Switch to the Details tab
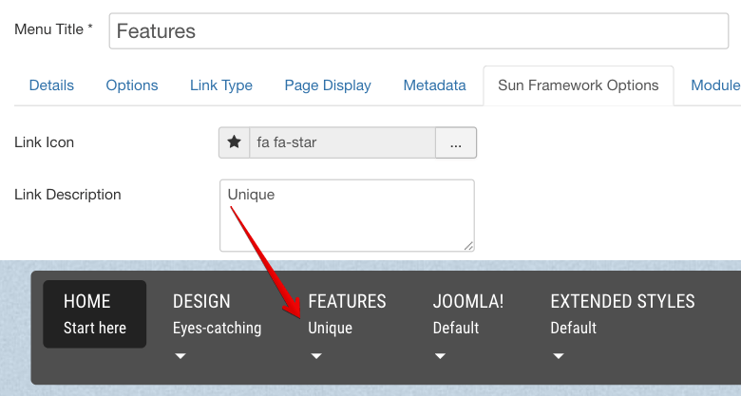741x396 pixels. [51, 85]
